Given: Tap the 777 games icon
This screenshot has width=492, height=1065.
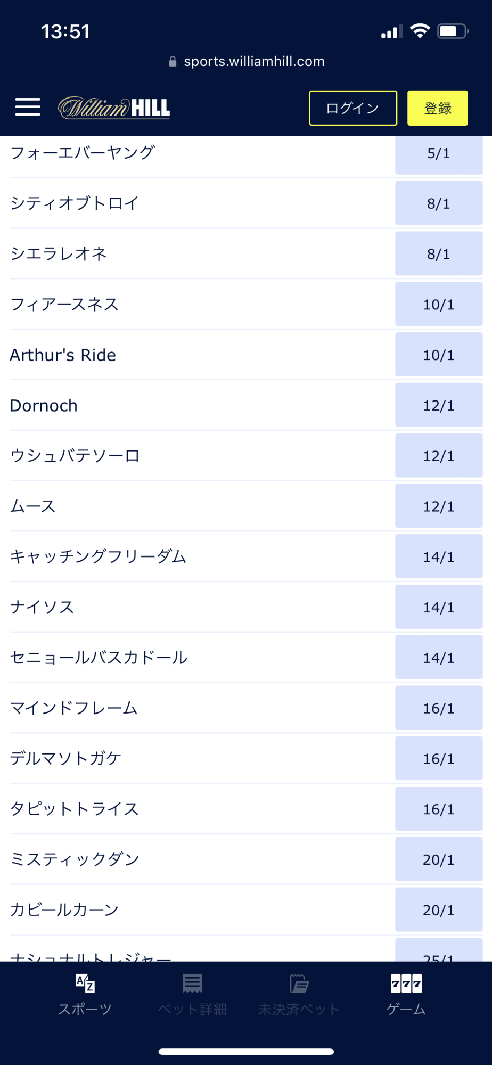Looking at the screenshot, I should click(406, 984).
